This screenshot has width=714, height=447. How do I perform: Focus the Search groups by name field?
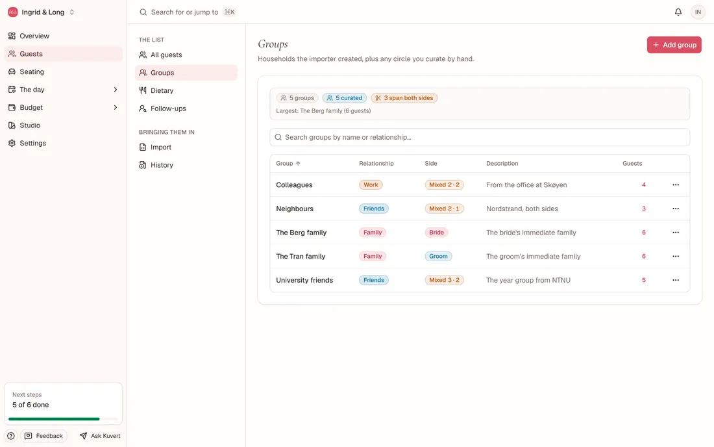480,137
